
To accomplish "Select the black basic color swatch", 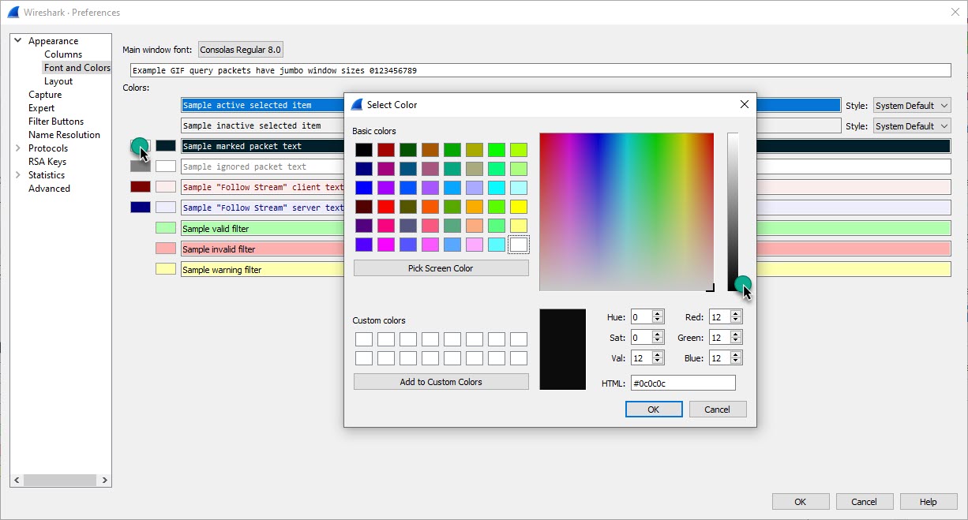I will (363, 150).
